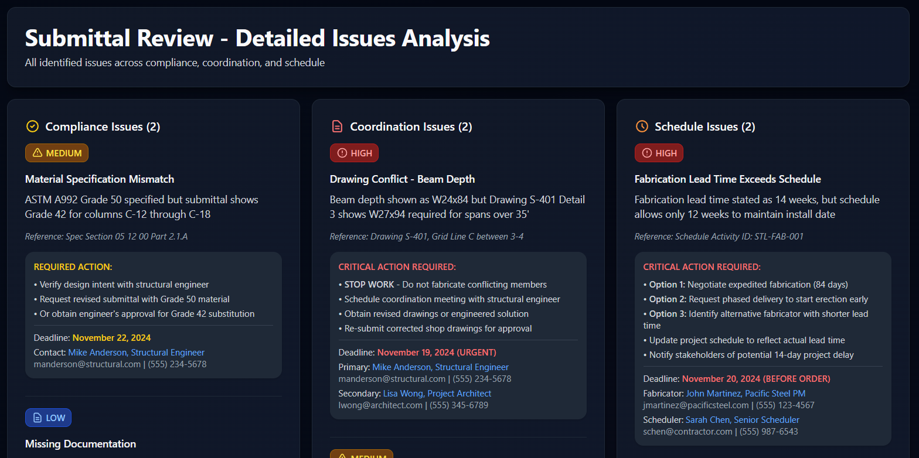
Task: Click the Compliance Issues checkmark circle icon
Action: (x=32, y=127)
